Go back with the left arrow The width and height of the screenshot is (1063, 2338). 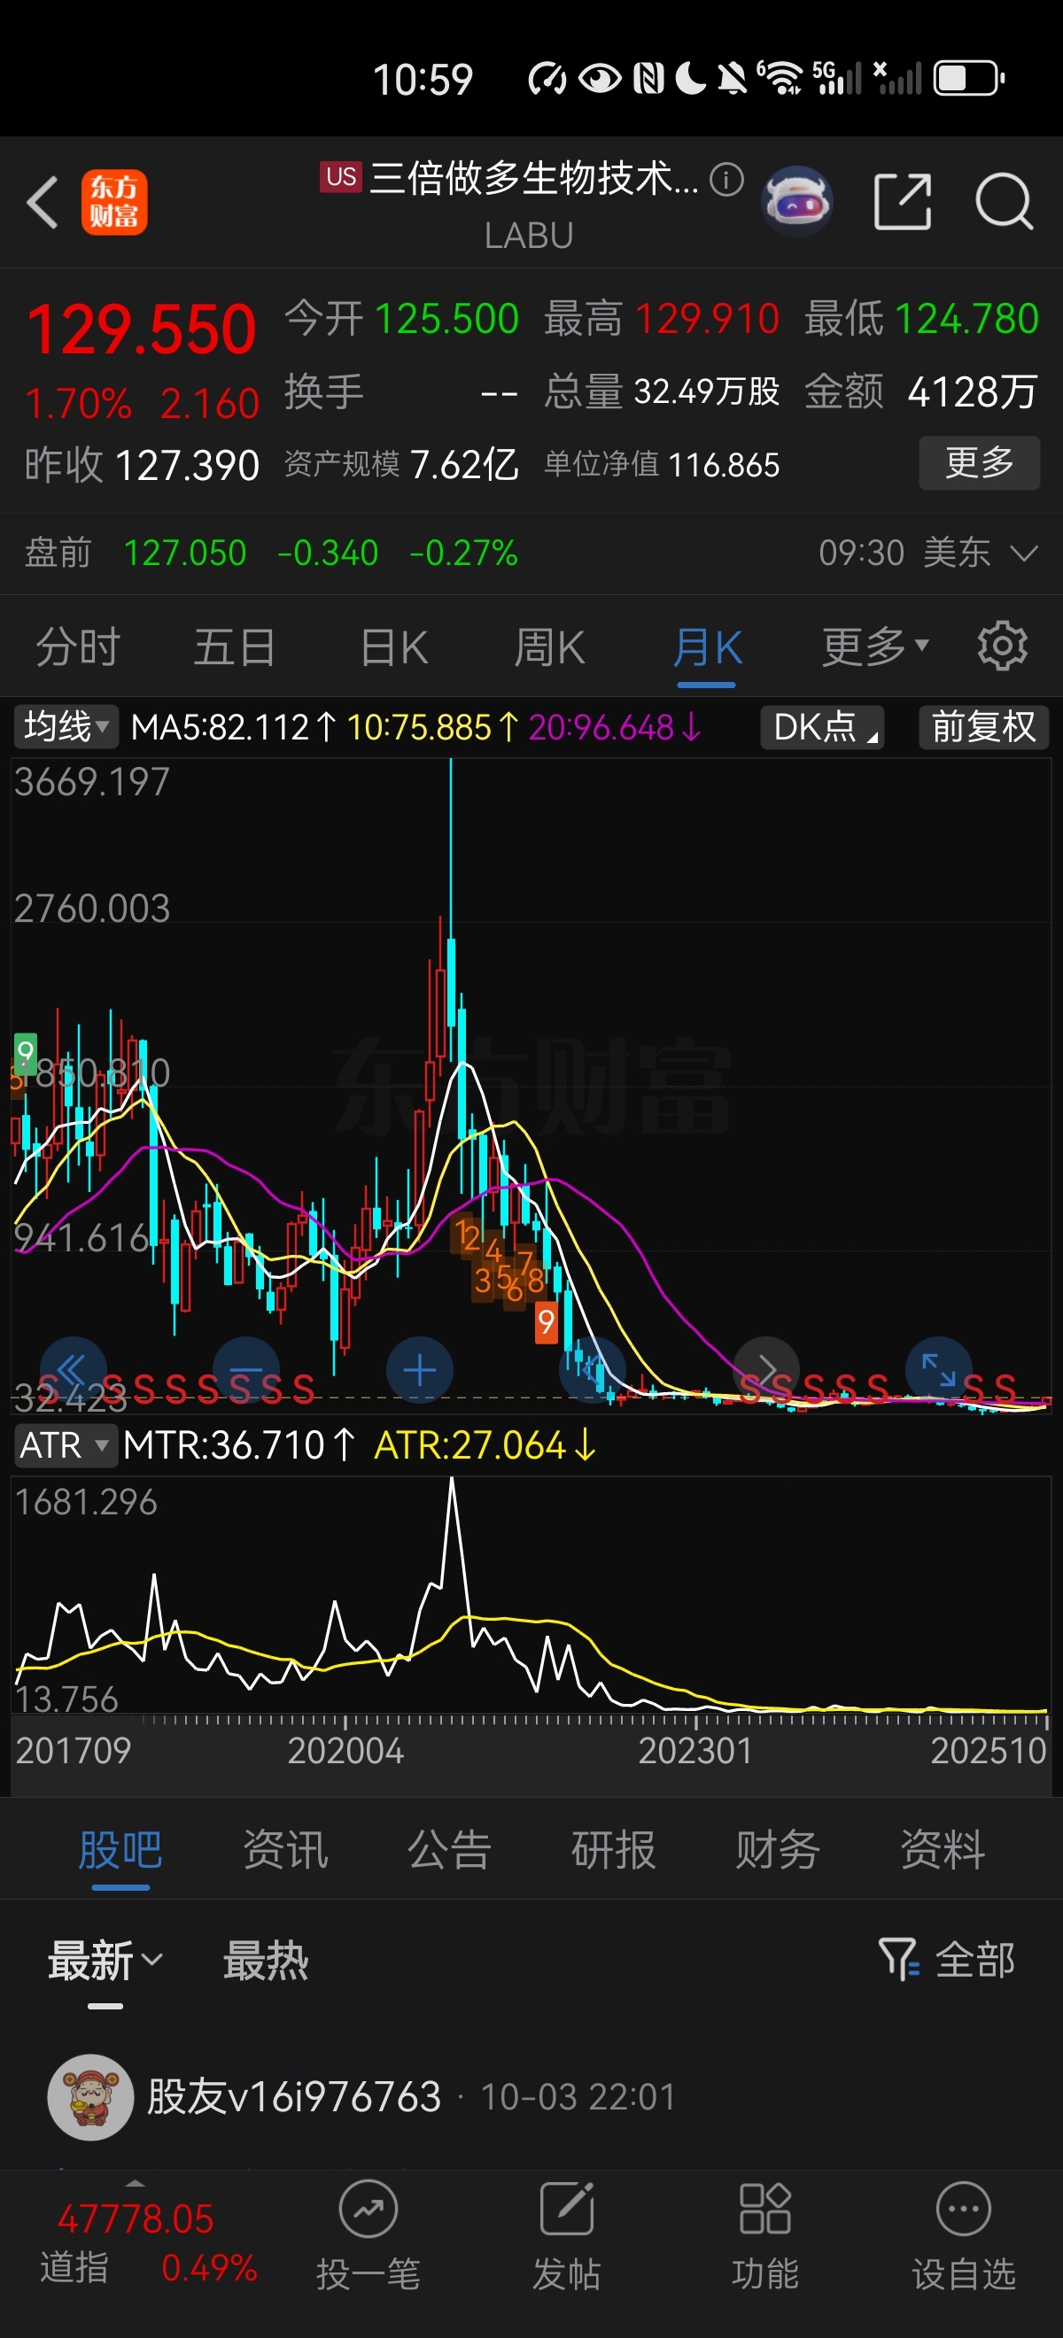[x=42, y=202]
